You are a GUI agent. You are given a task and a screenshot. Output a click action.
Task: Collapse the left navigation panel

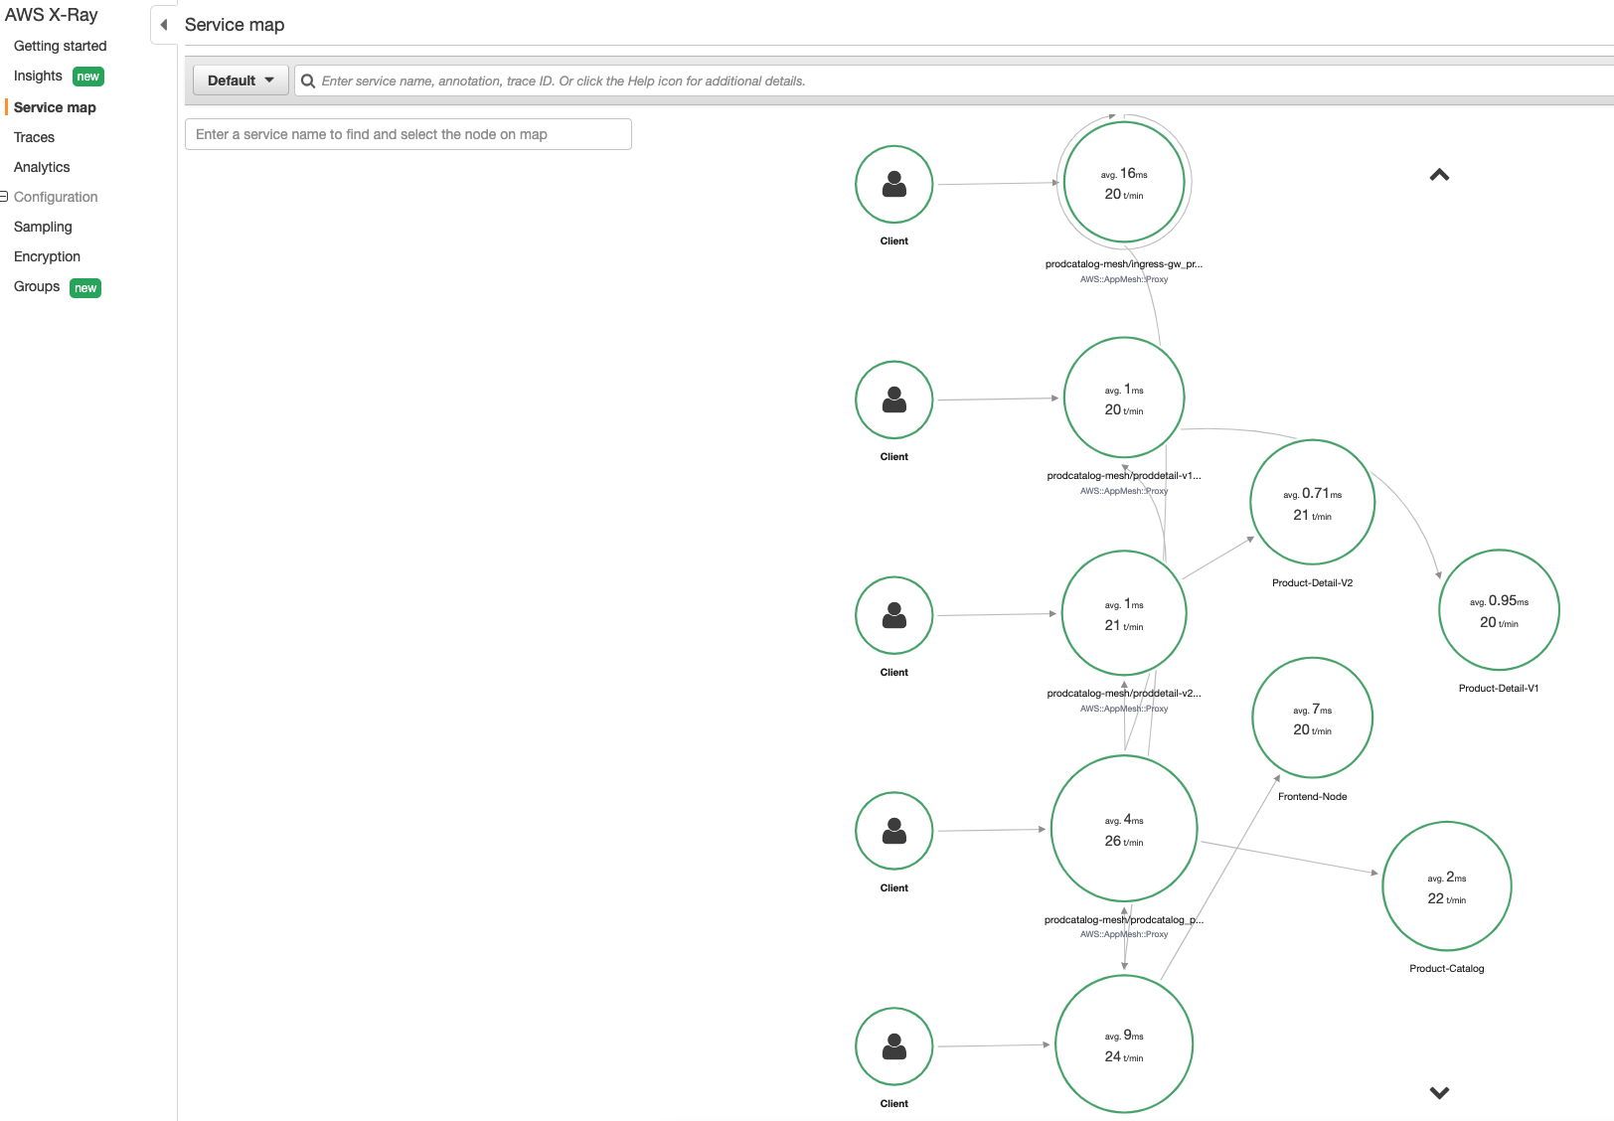pos(164,25)
